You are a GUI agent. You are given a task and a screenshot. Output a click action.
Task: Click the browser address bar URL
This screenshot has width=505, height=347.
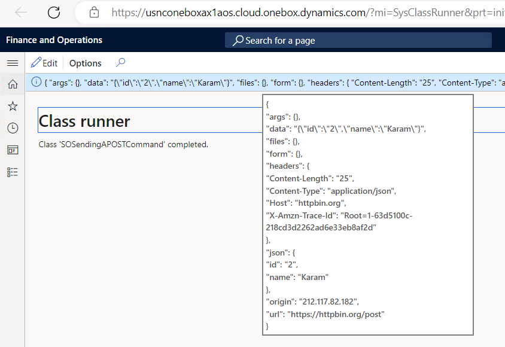[308, 13]
